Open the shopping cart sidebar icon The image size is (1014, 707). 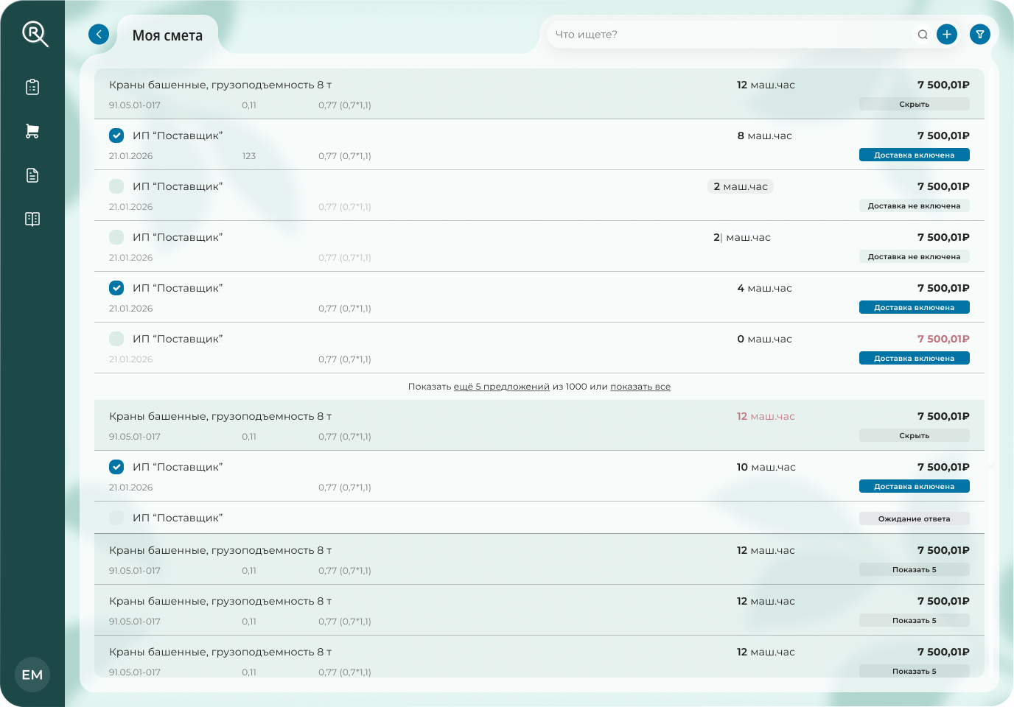[x=32, y=131]
